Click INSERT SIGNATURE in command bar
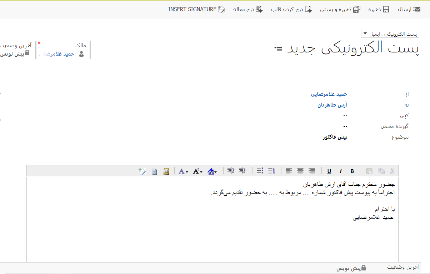This screenshot has height=274, width=430. point(196,10)
